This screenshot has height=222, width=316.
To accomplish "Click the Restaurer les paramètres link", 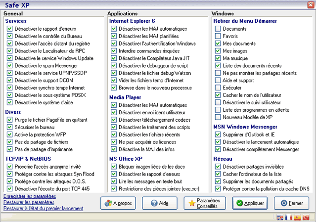I will click(x=29, y=202).
